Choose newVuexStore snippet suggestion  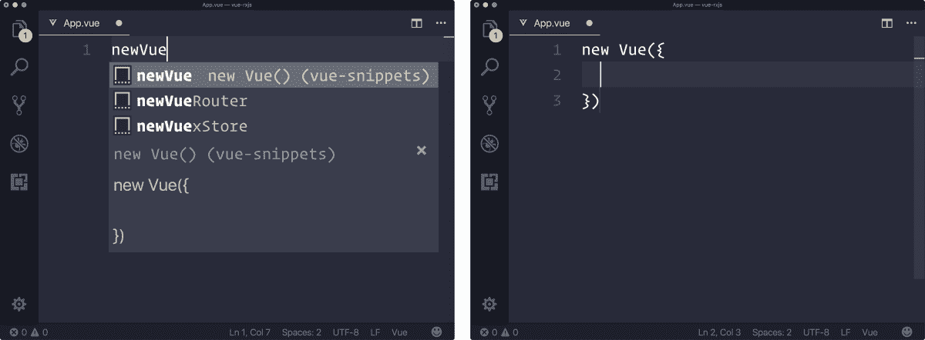(274, 125)
